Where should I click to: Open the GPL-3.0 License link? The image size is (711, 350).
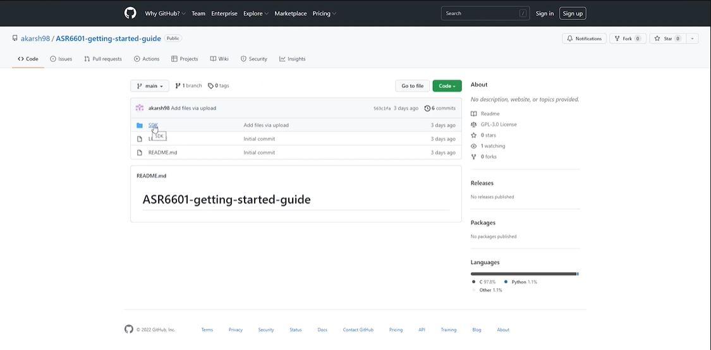click(x=494, y=124)
